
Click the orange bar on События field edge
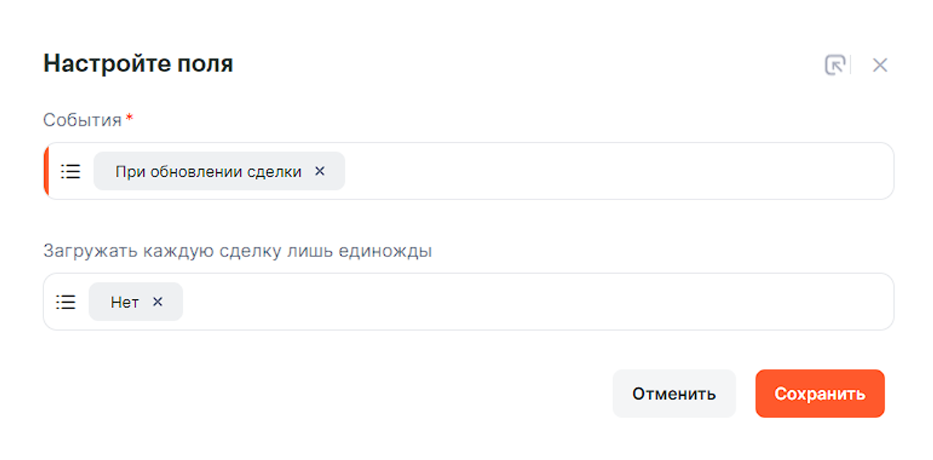pos(46,171)
